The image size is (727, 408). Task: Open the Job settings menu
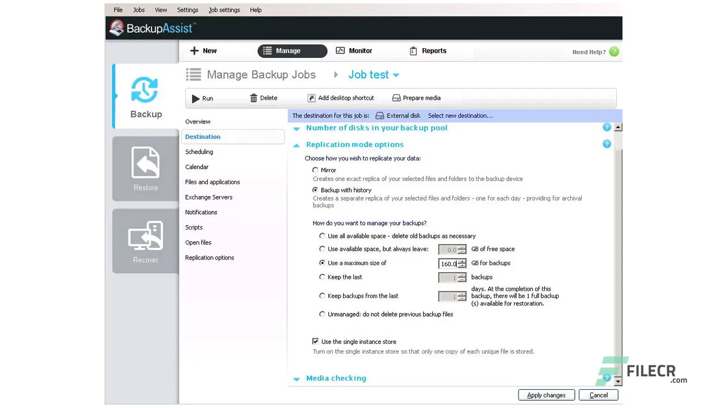click(224, 10)
